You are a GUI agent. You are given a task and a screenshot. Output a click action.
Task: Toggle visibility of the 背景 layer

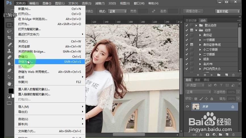(187, 106)
